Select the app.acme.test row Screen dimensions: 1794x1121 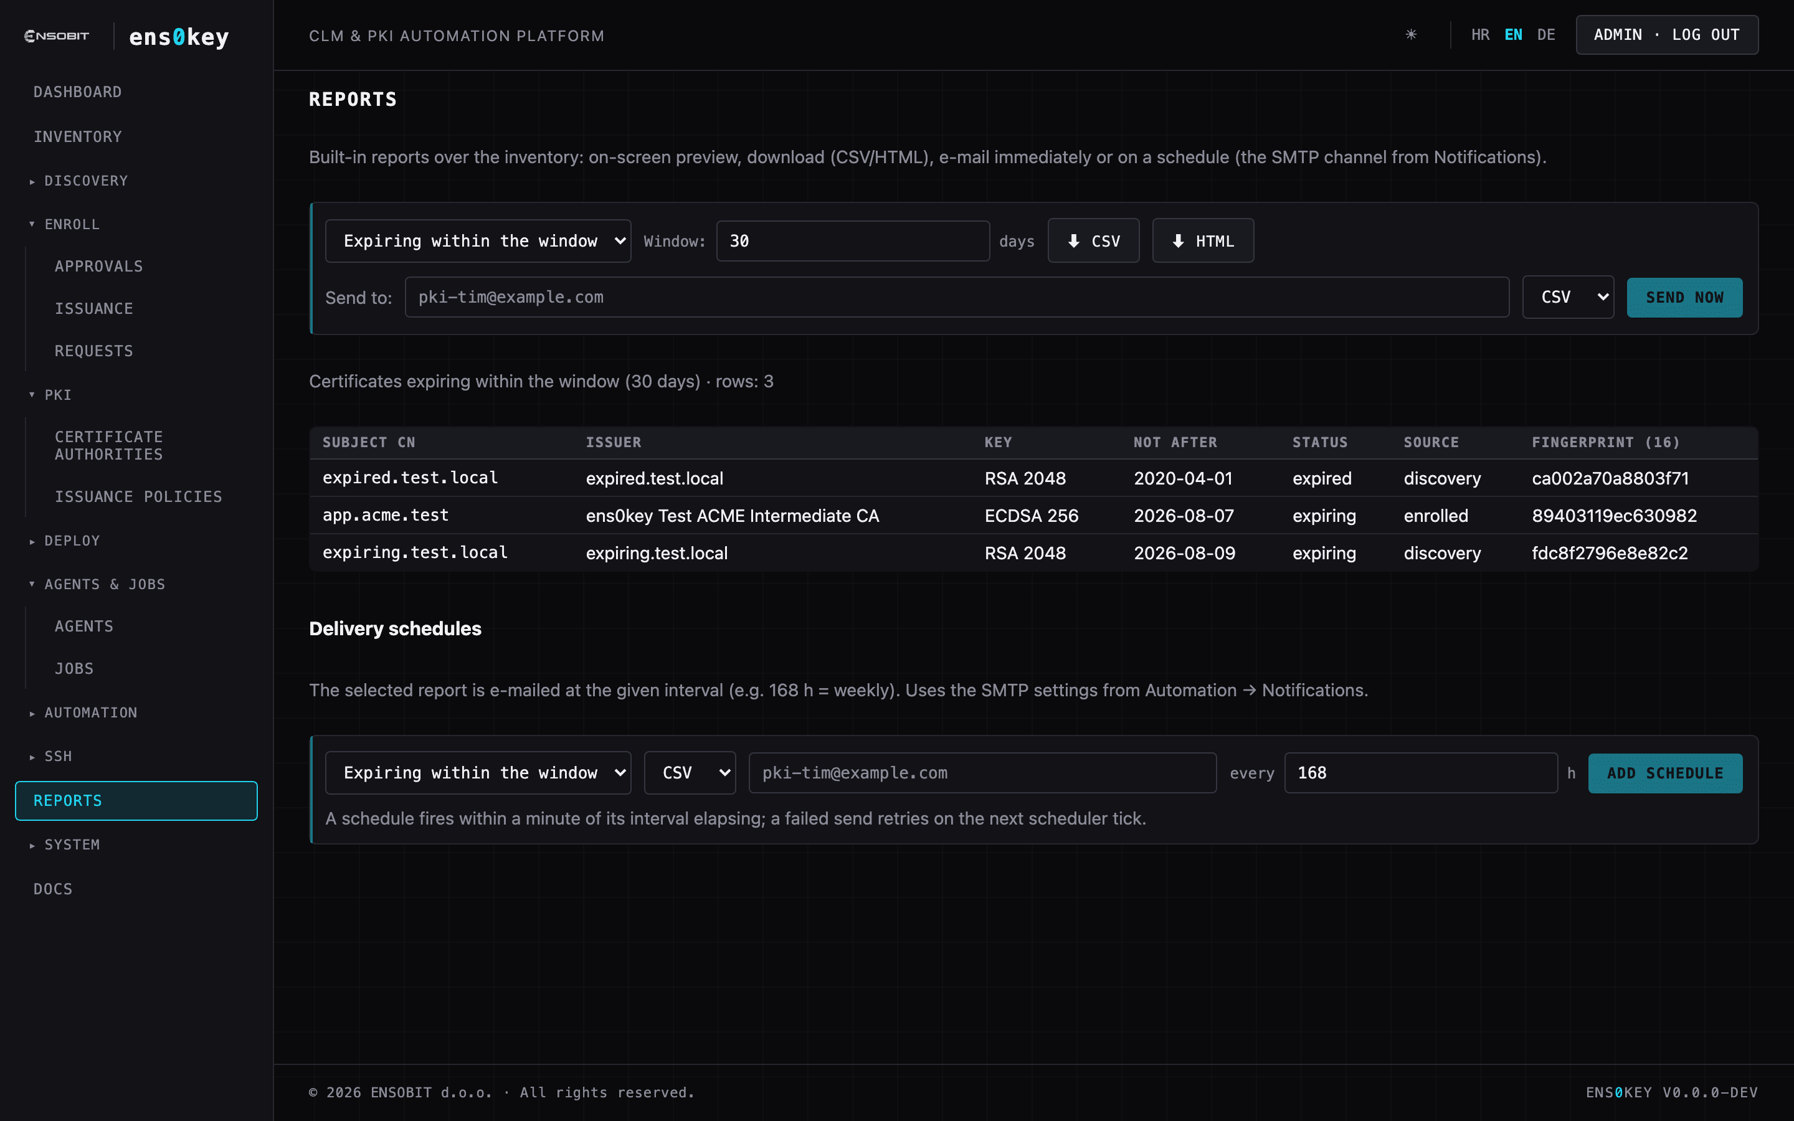click(1033, 515)
